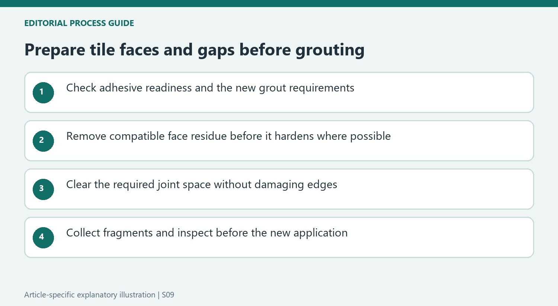Click the step 1 number circle
The image size is (558, 306).
(x=43, y=93)
